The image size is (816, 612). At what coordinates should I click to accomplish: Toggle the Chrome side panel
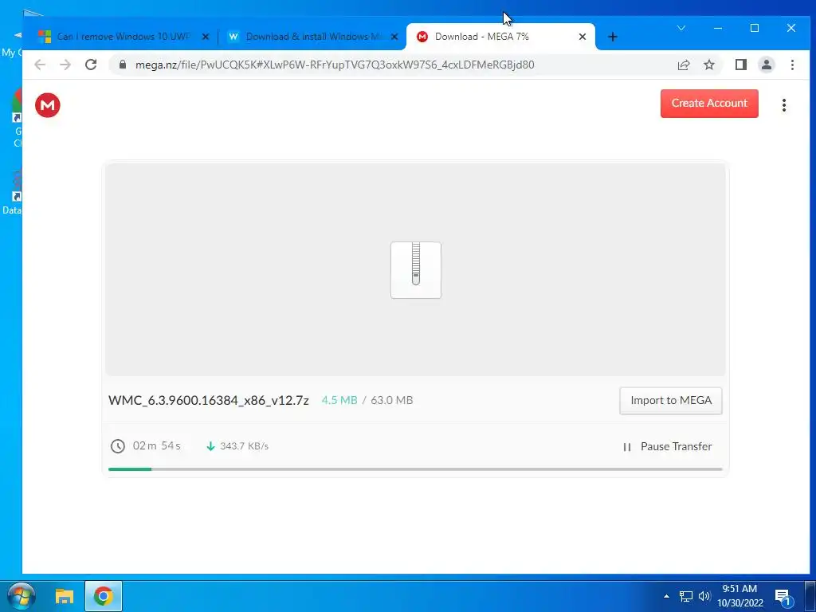[x=740, y=65]
